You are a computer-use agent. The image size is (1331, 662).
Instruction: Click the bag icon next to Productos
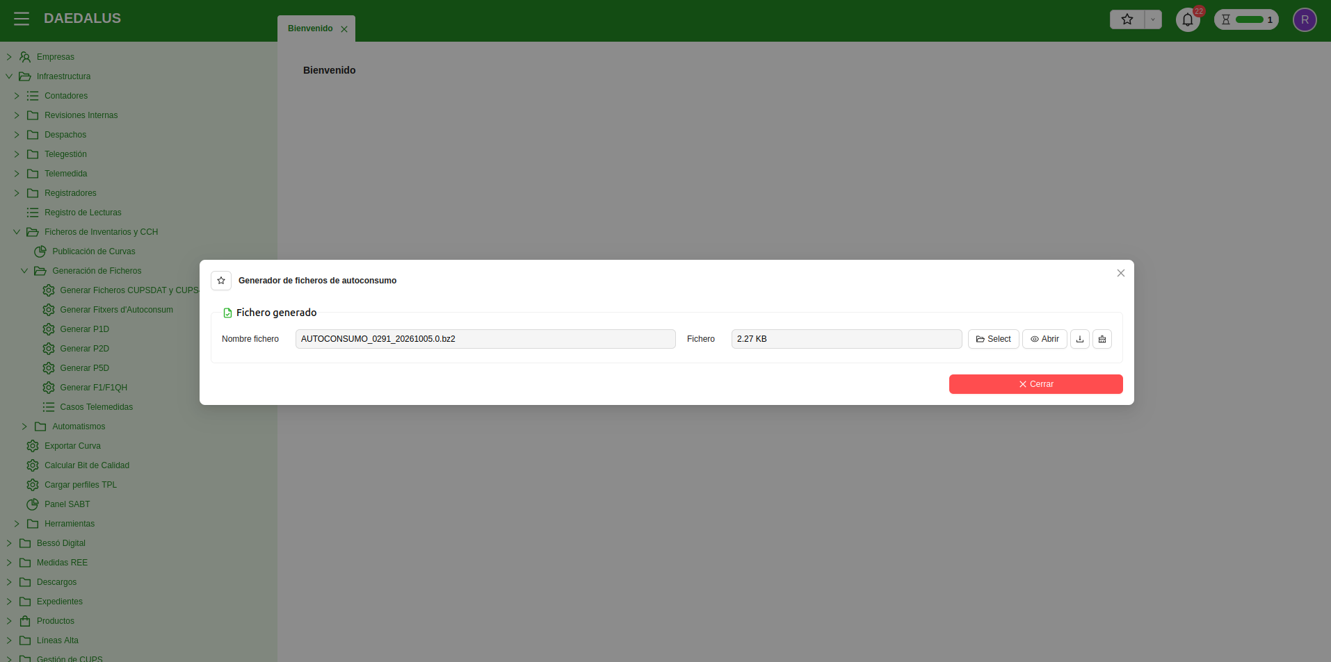[x=25, y=621]
